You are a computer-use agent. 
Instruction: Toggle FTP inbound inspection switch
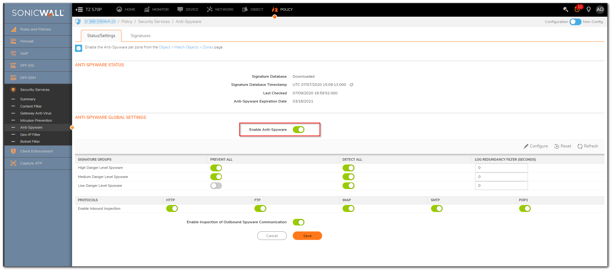[260, 208]
